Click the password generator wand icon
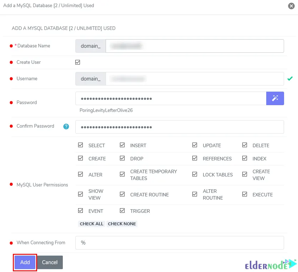 [x=275, y=98]
